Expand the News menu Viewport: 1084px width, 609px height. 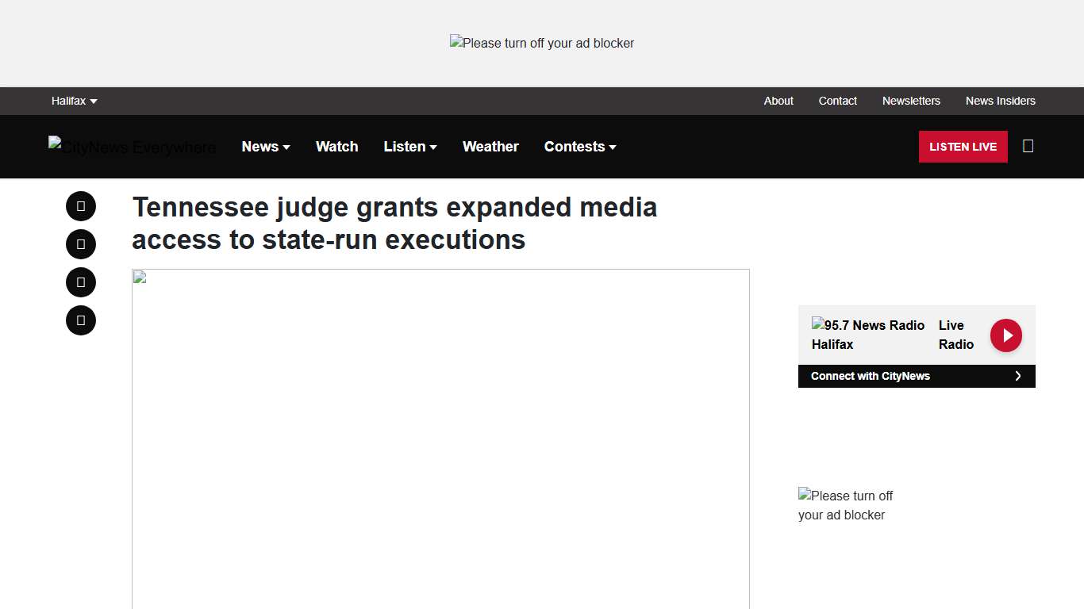(266, 147)
